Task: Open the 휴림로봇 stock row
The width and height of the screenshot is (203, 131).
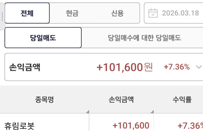Action: tap(19, 125)
